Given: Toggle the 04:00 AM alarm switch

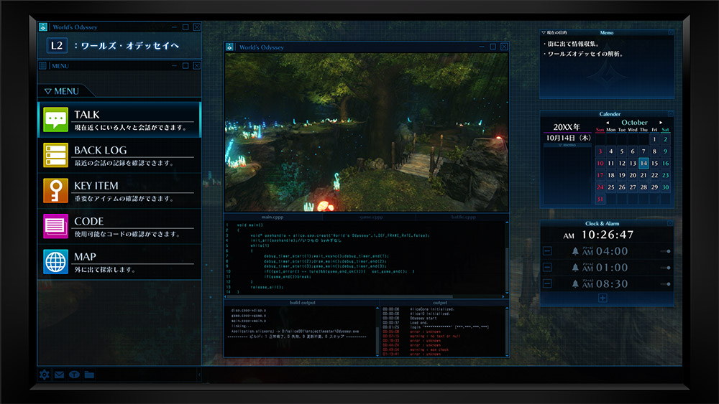Looking at the screenshot, I should pyautogui.click(x=665, y=251).
